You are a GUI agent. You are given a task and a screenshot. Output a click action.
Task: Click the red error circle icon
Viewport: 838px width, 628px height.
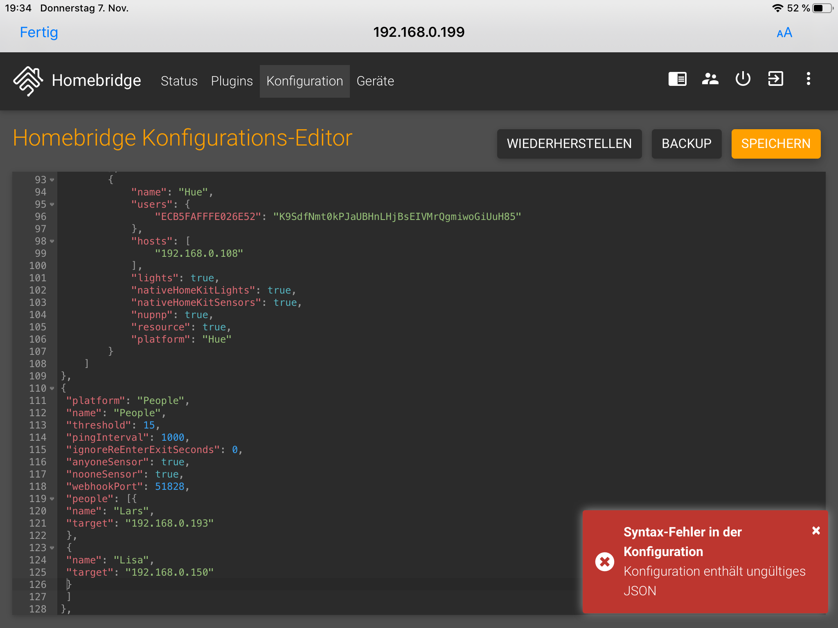(604, 561)
